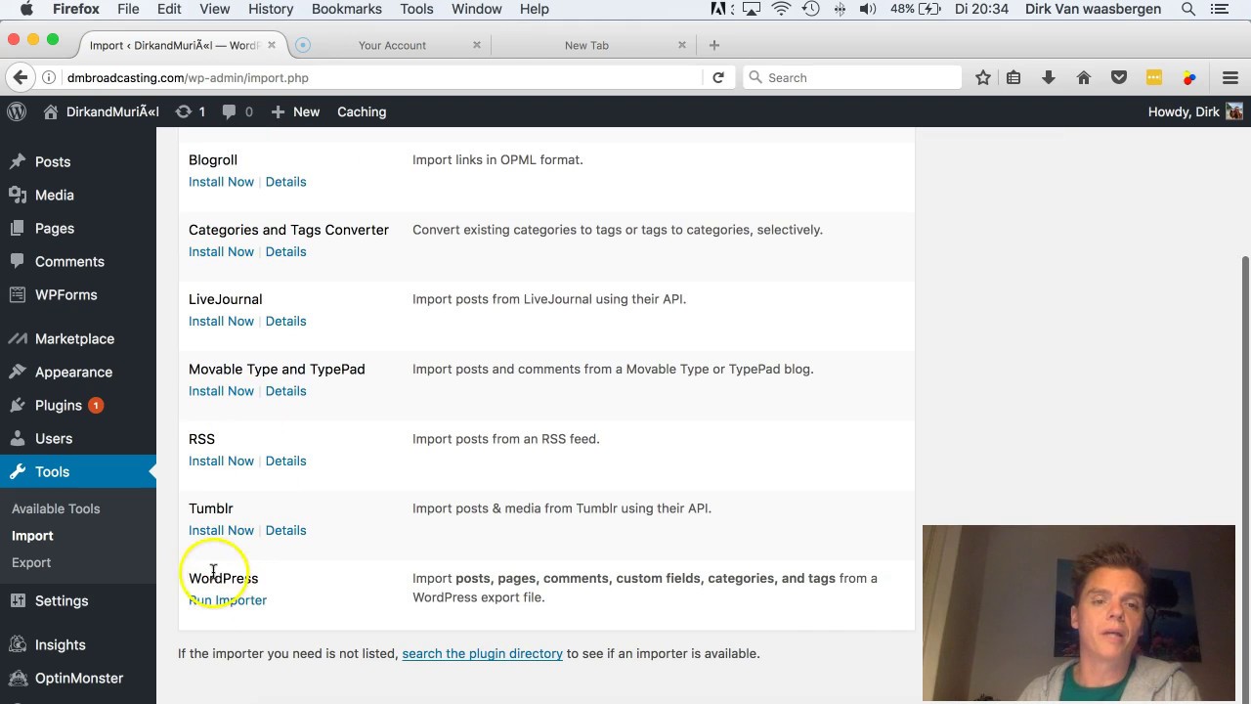The height and width of the screenshot is (704, 1251).
Task: Install the RSS importer
Action: point(221,461)
